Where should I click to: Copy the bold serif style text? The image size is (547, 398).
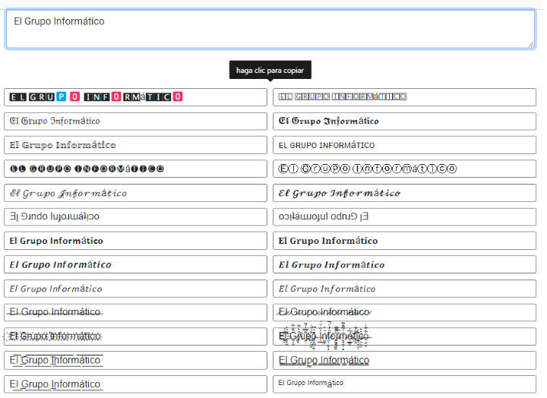[x=404, y=241]
